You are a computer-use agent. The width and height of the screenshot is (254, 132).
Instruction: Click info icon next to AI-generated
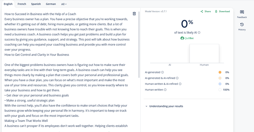click(x=162, y=72)
